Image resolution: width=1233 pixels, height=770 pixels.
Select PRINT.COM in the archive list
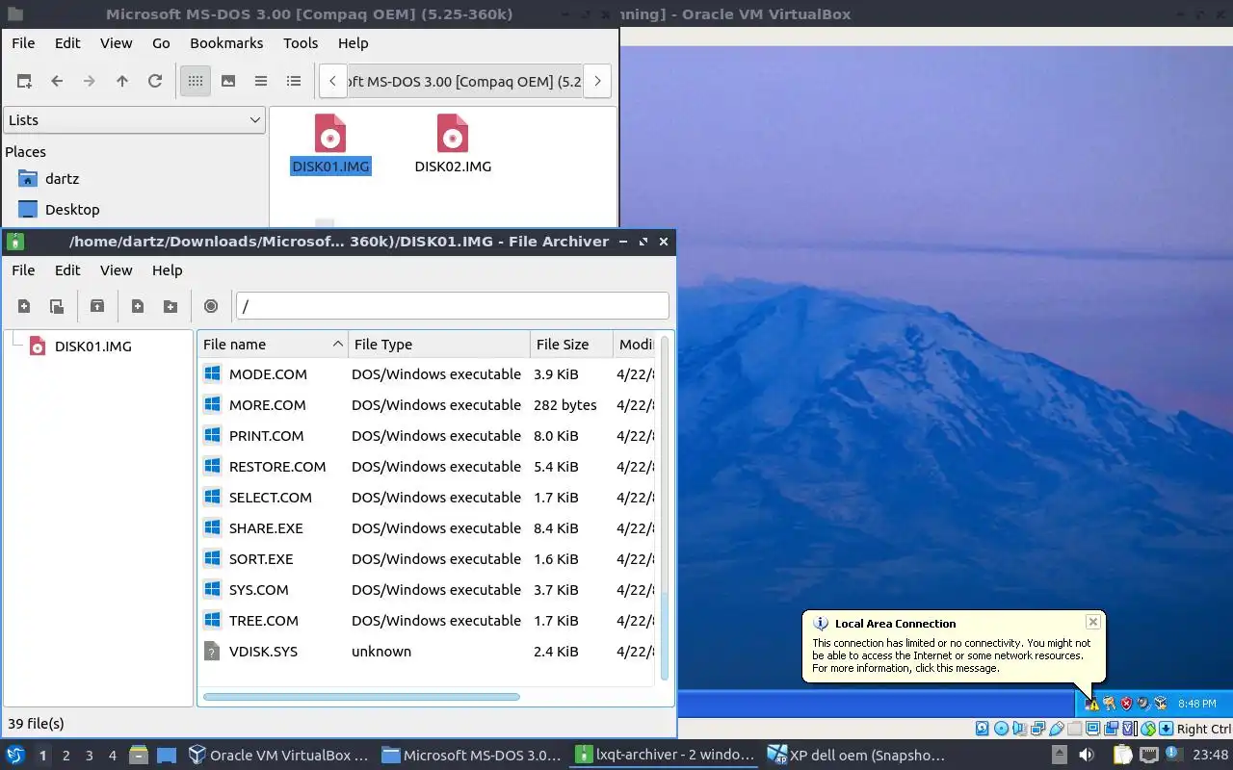point(426,435)
